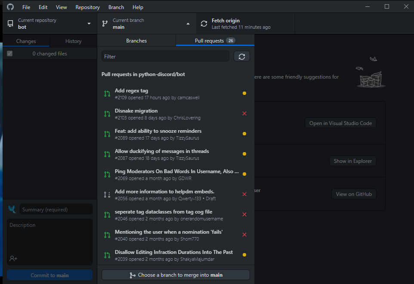Click the PR icon for Ping Moderators

[107, 174]
